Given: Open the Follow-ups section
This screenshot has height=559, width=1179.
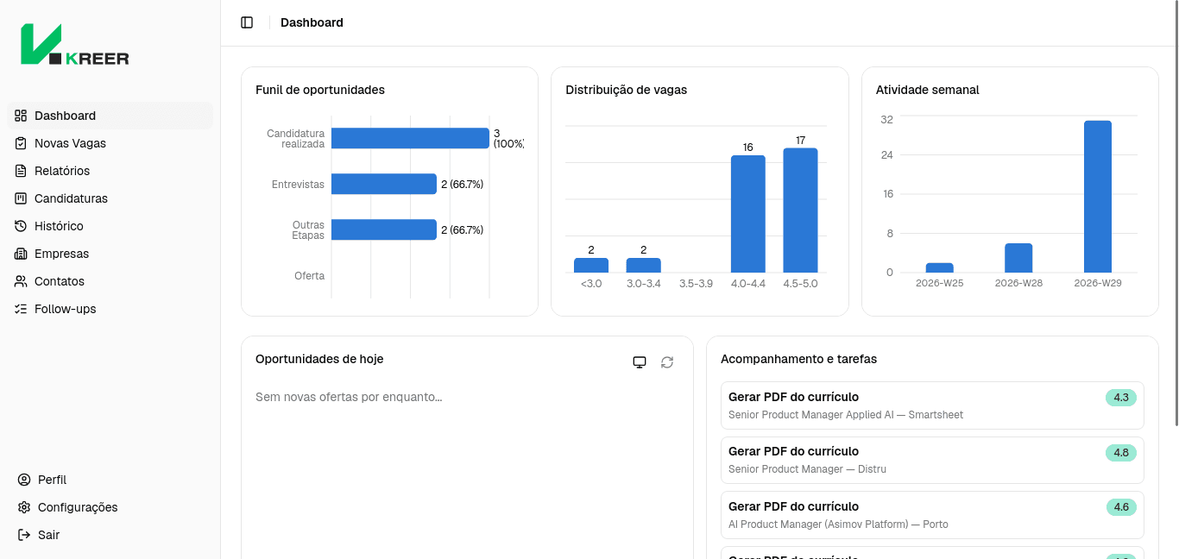Looking at the screenshot, I should (110, 309).
